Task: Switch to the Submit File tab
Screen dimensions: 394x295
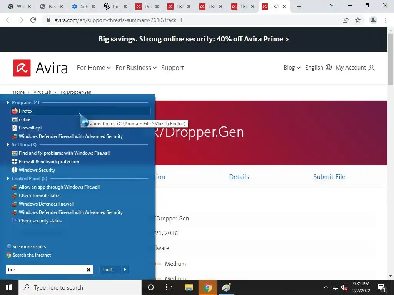Action: click(329, 177)
